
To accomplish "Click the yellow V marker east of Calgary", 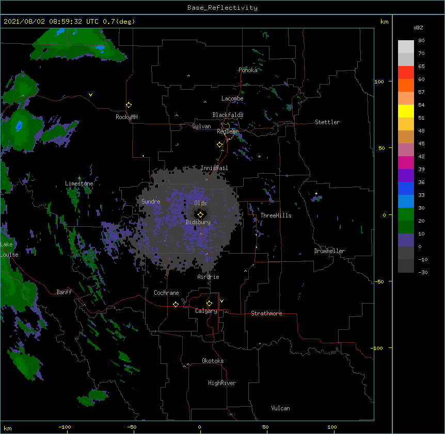I will 221,301.
